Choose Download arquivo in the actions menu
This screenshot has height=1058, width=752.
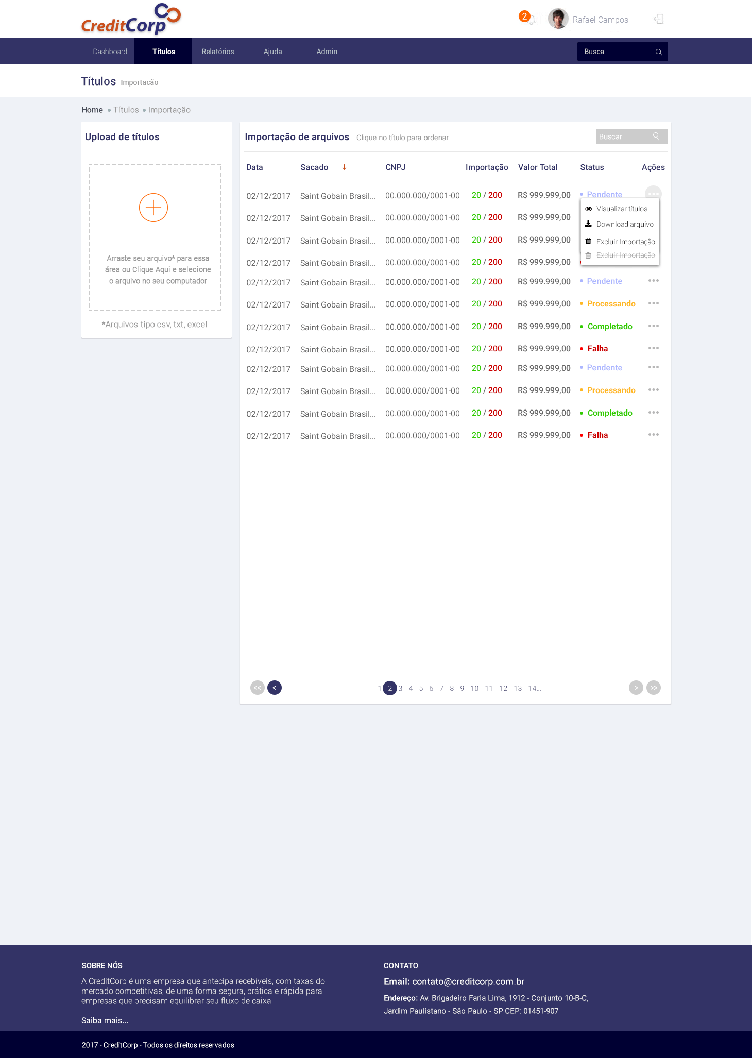624,224
